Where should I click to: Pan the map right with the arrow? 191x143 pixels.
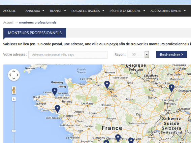18,75
